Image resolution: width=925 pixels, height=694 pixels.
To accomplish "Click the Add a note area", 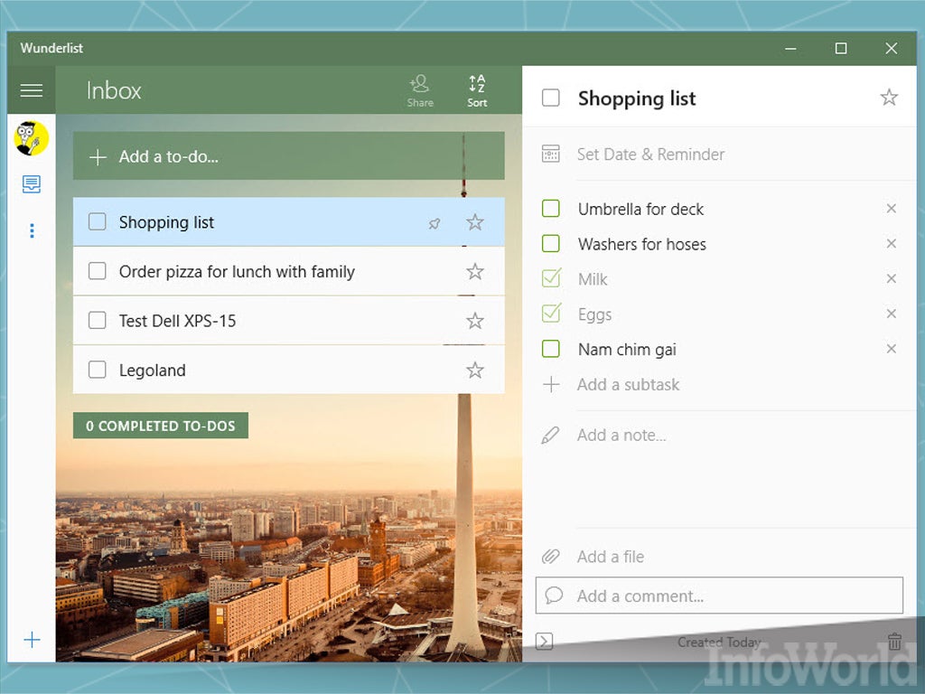I will pyautogui.click(x=621, y=436).
